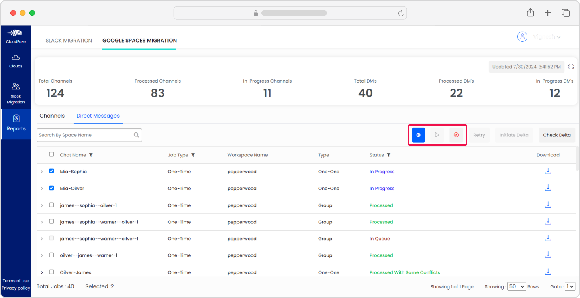Screen dimensions: 580x298
Task: Filter by Status funnel icon
Action: click(389, 155)
